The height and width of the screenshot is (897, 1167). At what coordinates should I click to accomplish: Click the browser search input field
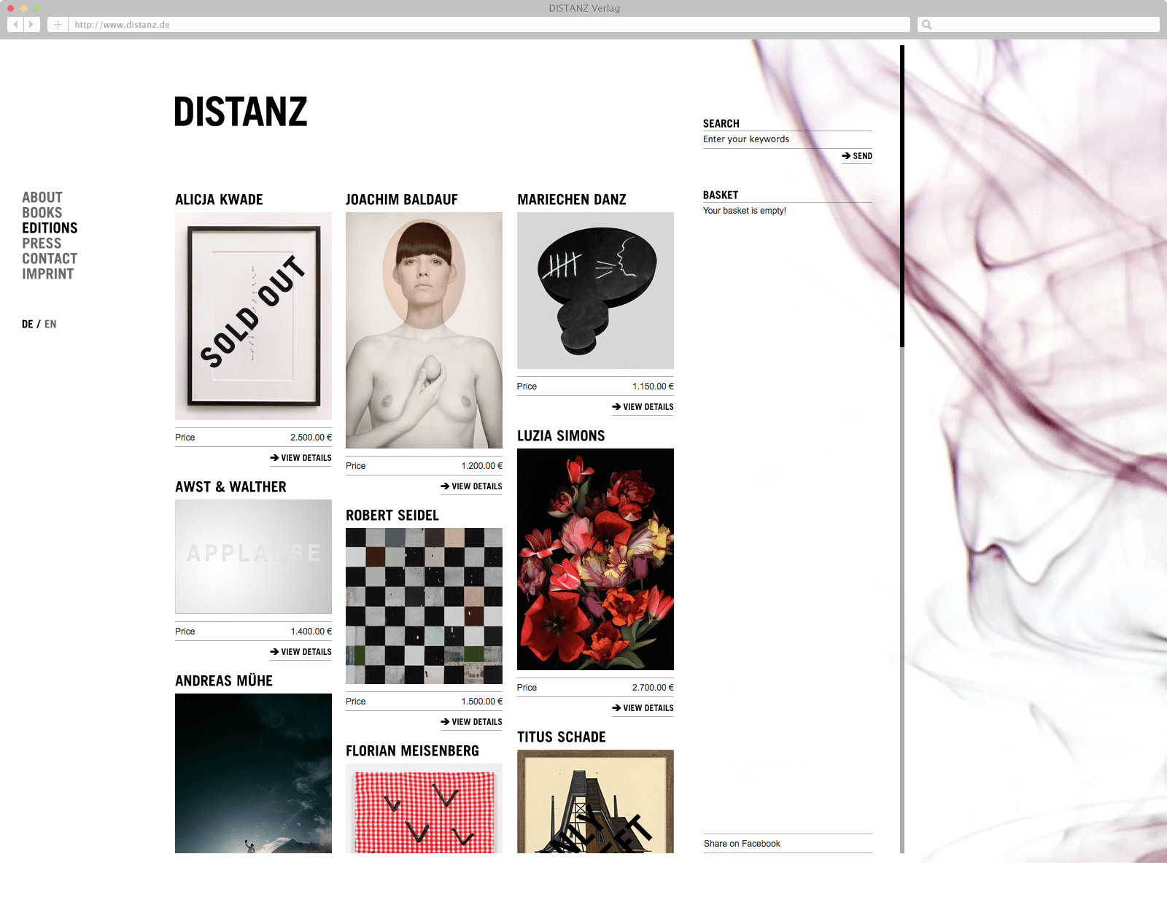coord(1039,25)
